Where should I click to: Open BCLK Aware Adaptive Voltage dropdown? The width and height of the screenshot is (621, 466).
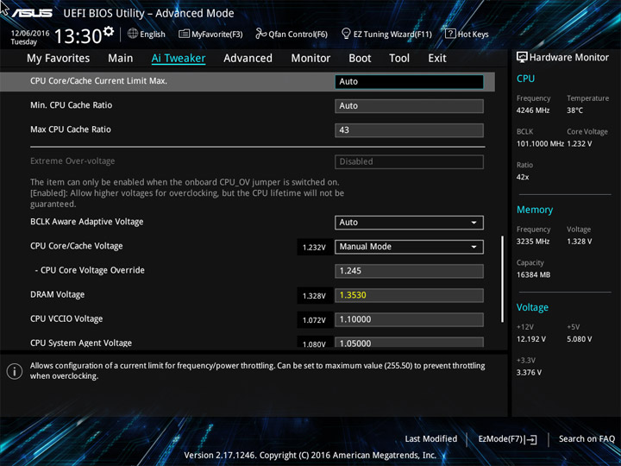pos(409,223)
